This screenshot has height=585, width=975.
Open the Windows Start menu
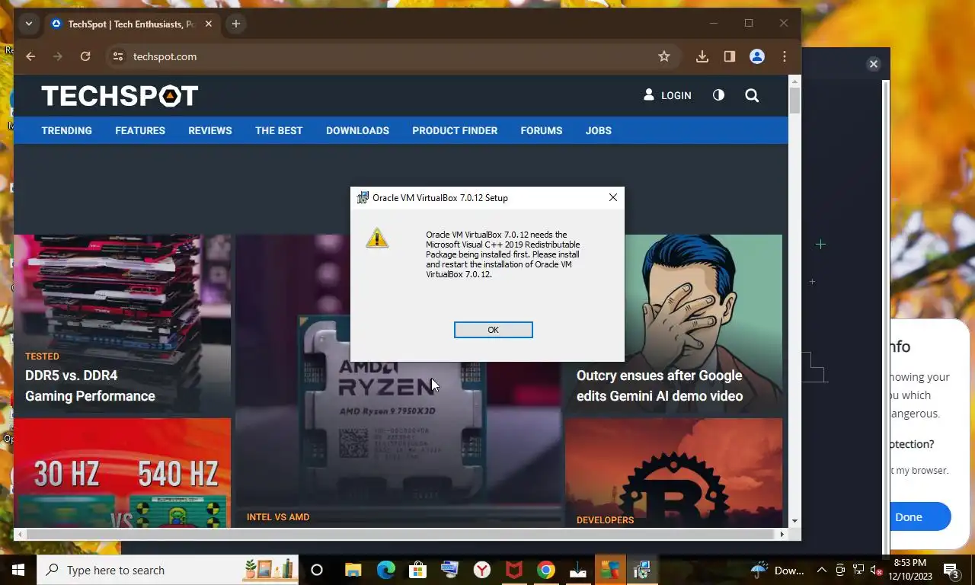18,570
